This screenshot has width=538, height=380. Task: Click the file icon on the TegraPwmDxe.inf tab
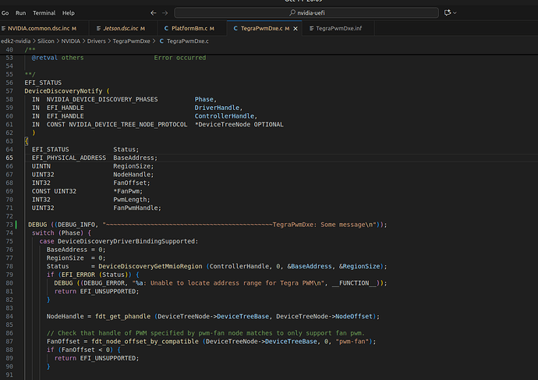coord(310,28)
